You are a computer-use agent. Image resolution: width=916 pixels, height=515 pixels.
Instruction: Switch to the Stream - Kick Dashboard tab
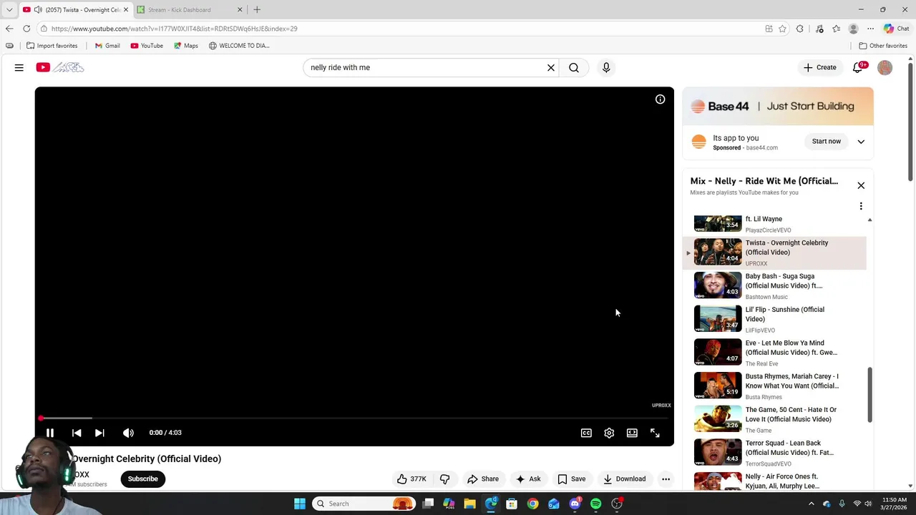pos(190,10)
